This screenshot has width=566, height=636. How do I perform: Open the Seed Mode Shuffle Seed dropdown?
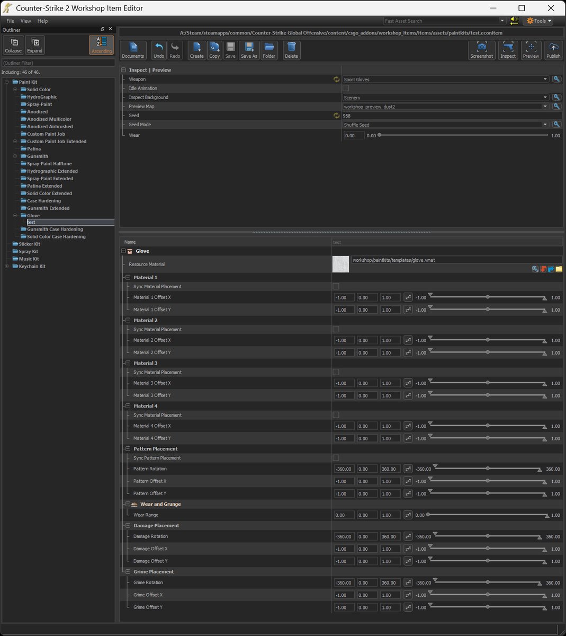point(446,125)
